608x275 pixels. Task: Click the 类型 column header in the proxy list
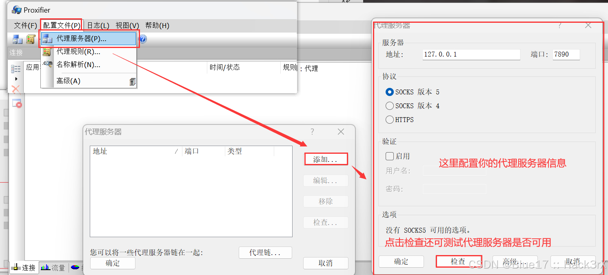tap(249, 151)
